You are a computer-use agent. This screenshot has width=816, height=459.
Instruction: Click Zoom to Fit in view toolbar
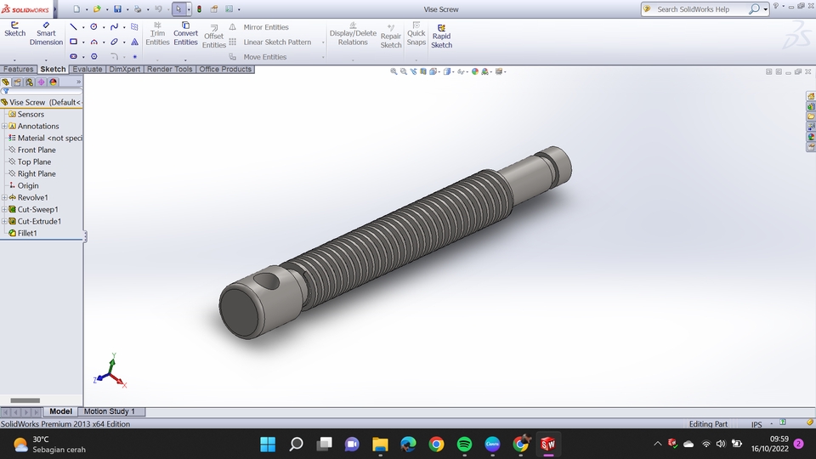pyautogui.click(x=394, y=71)
